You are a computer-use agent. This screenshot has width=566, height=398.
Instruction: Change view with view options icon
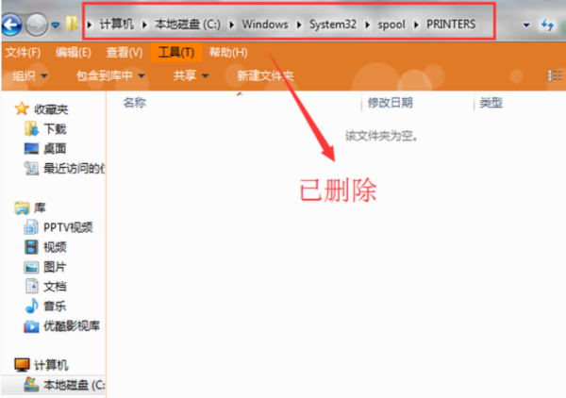(x=555, y=75)
